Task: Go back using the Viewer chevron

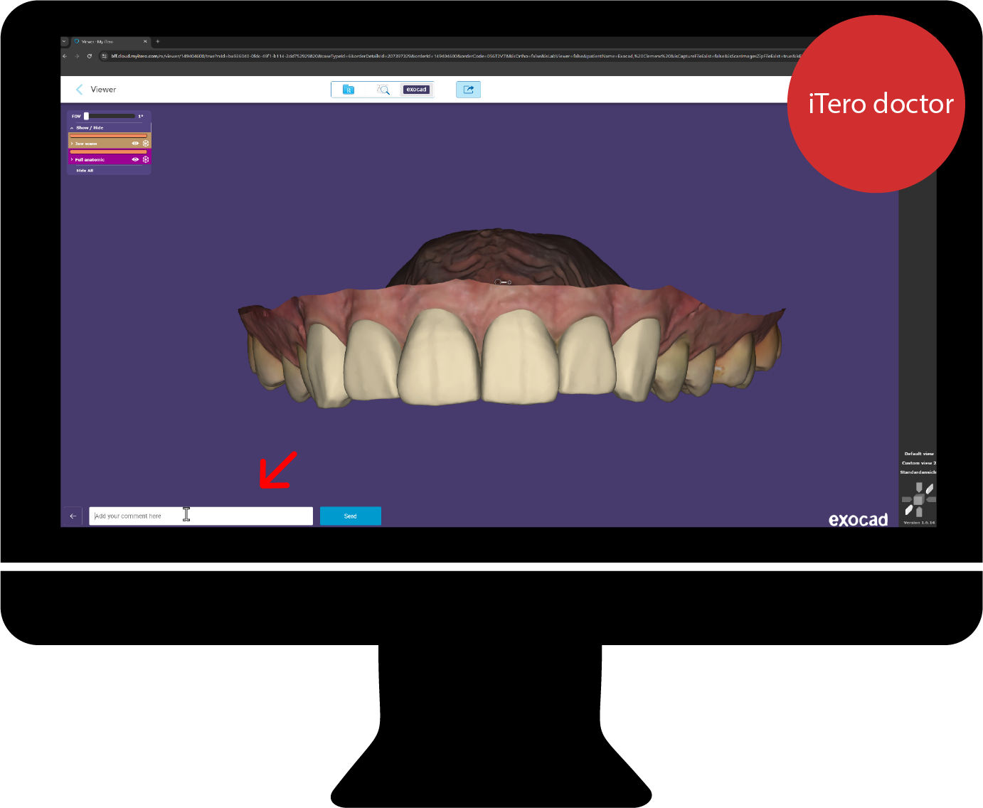Action: tap(79, 90)
